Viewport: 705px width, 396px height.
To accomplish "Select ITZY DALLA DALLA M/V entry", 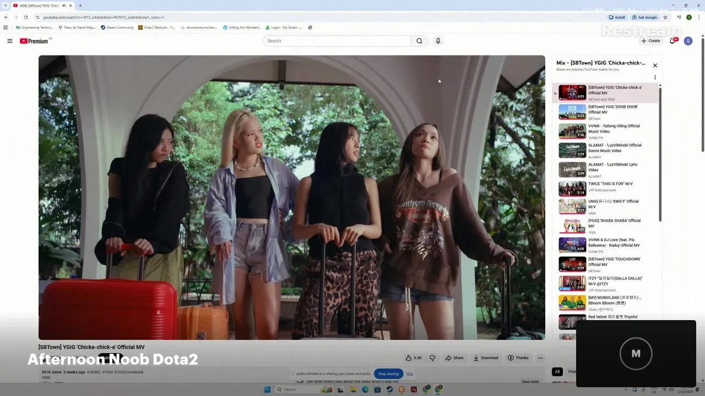I will (606, 283).
